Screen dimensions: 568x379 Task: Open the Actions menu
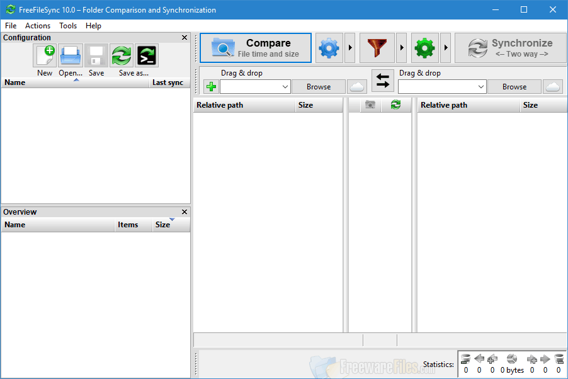[x=38, y=26]
